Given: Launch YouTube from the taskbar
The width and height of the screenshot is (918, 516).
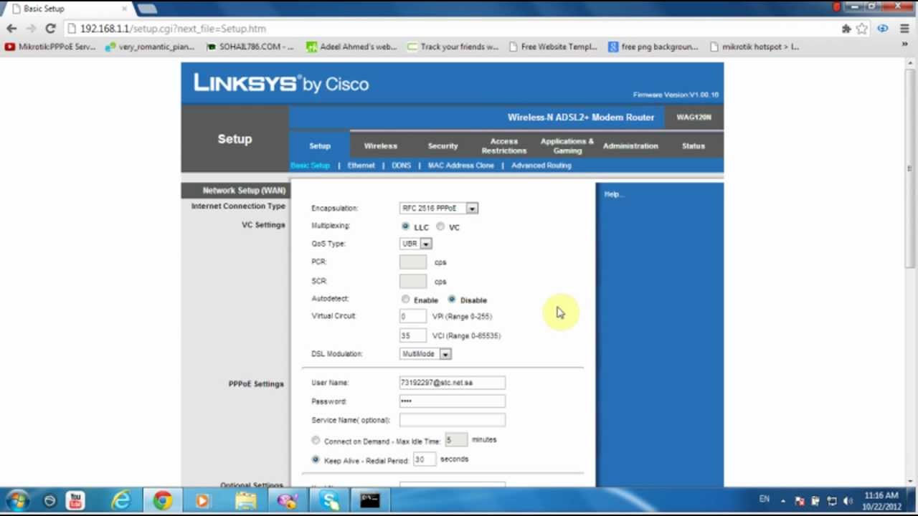Looking at the screenshot, I should 75,500.
